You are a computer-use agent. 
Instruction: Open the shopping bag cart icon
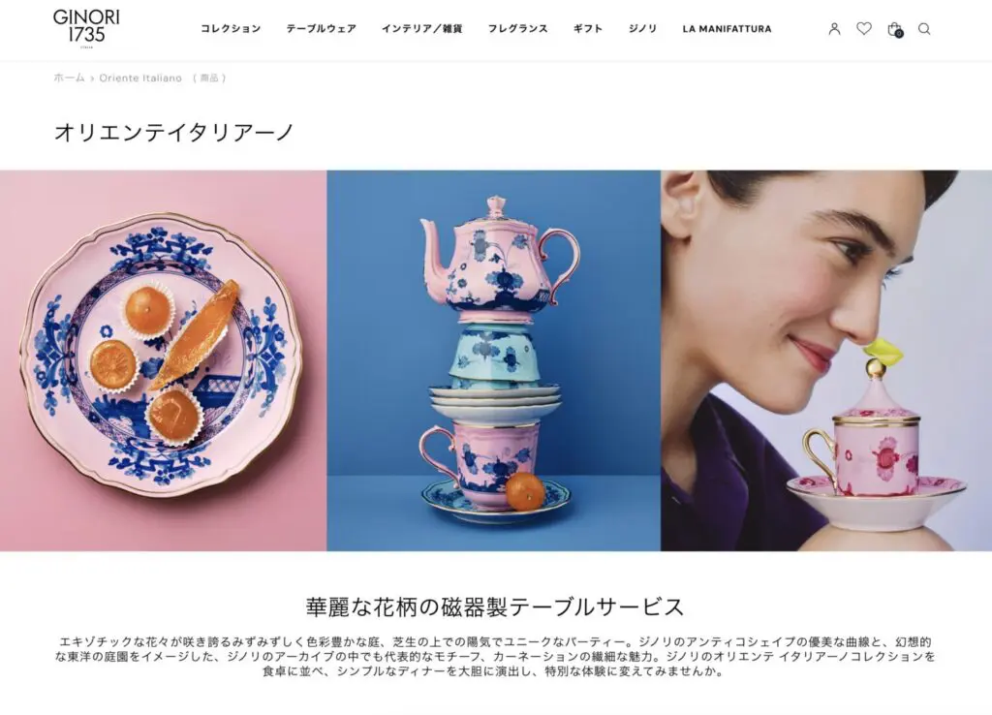coord(894,29)
